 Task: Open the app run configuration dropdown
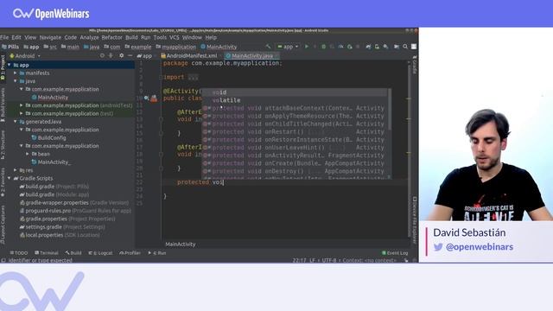click(288, 47)
